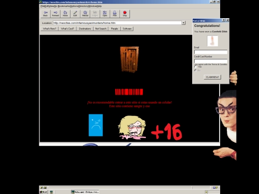
Task: Click the Destinations directory button
Action: tap(85, 29)
